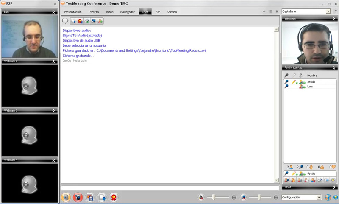Open the Video tab

point(110,12)
